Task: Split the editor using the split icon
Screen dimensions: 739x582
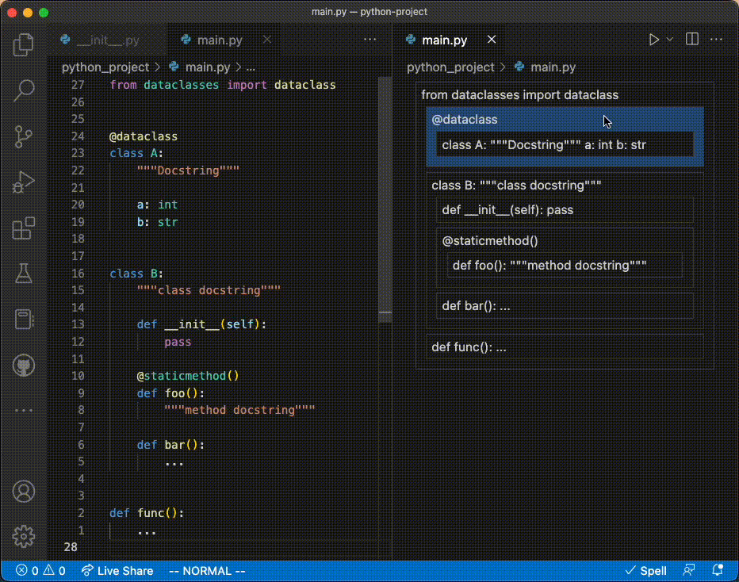Action: pos(692,39)
